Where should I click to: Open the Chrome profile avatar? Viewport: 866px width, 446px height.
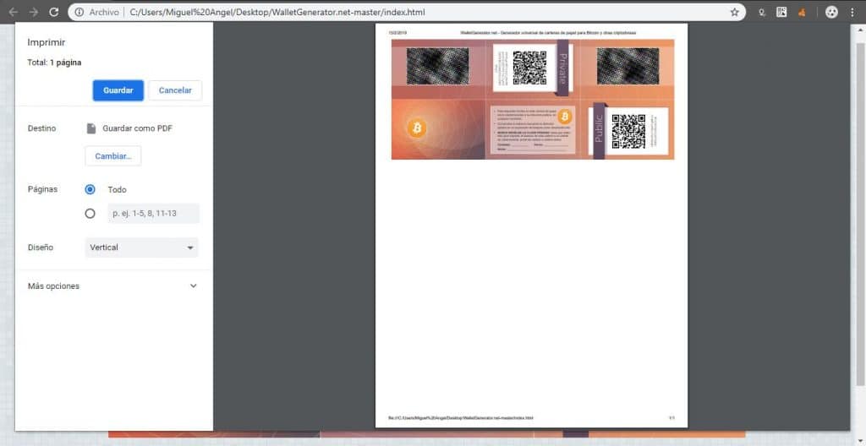(x=832, y=12)
